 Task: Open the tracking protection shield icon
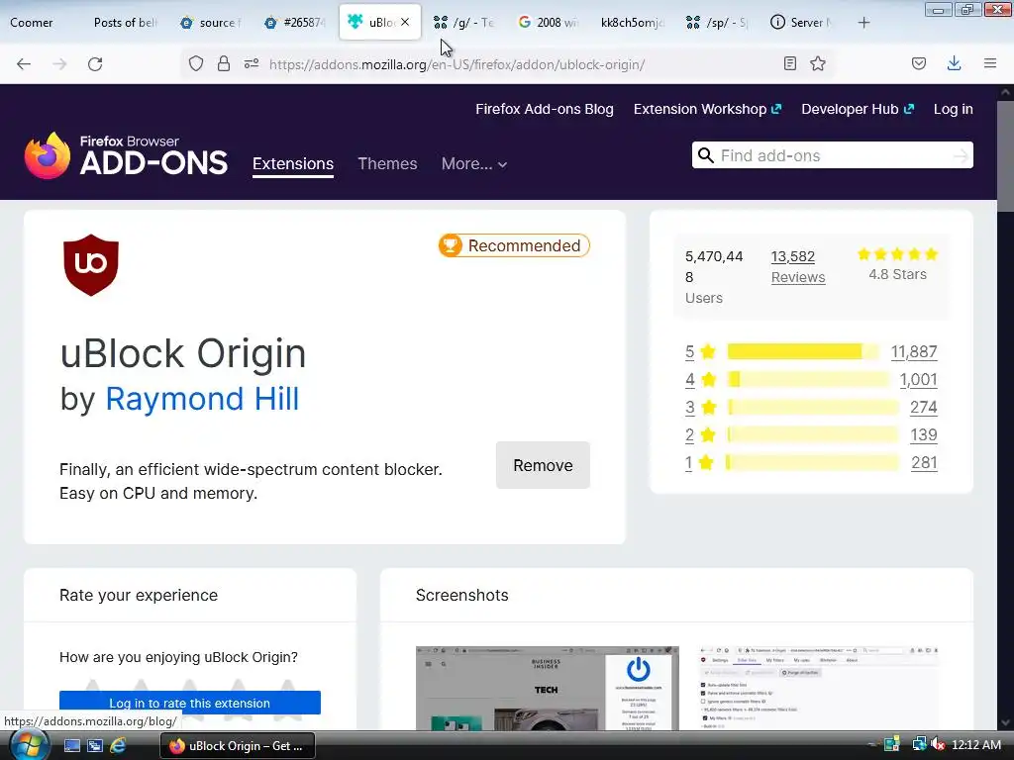click(x=196, y=64)
